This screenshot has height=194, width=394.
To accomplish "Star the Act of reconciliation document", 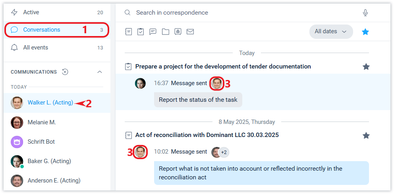I will [366, 135].
